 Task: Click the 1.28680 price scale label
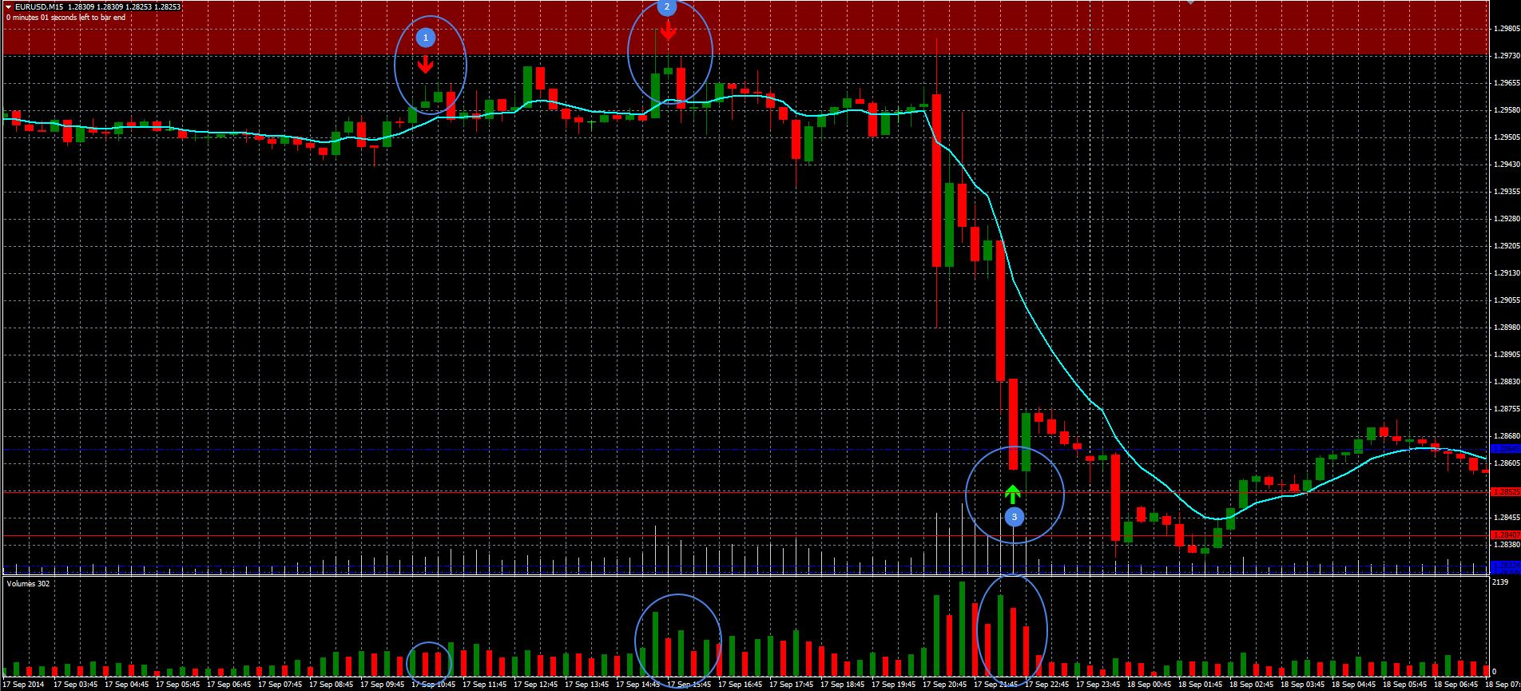1505,436
